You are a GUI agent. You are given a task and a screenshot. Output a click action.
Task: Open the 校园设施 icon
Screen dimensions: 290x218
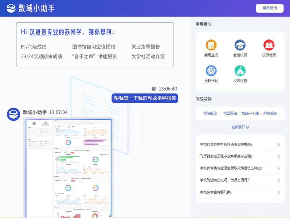[240, 71]
